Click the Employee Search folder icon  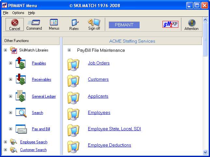coord(14,142)
